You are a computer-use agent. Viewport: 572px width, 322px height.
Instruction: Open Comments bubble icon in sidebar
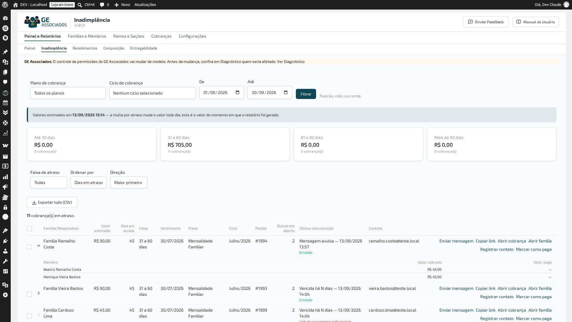click(x=5, y=82)
